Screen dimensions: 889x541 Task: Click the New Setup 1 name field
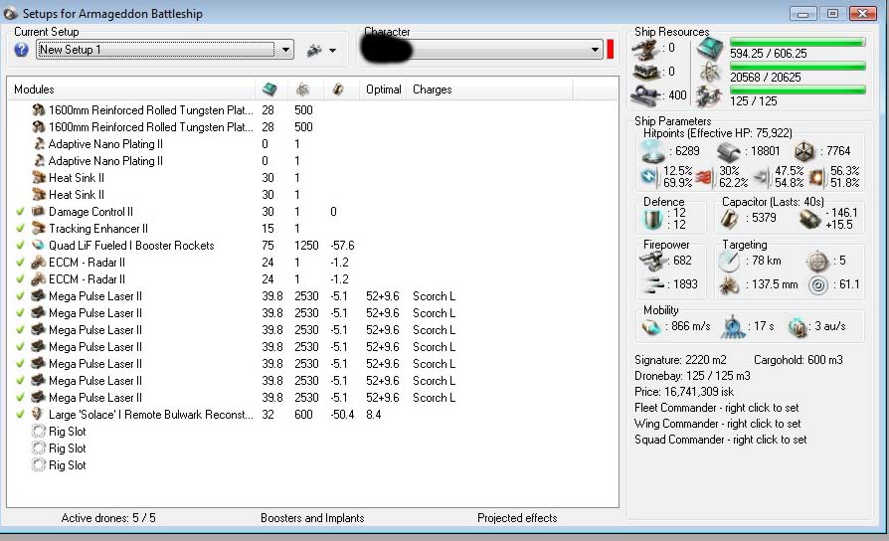tap(156, 50)
